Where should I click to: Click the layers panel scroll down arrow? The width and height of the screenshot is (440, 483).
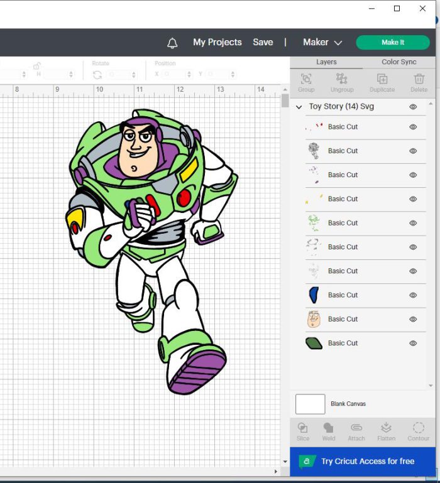pyautogui.click(x=431, y=386)
